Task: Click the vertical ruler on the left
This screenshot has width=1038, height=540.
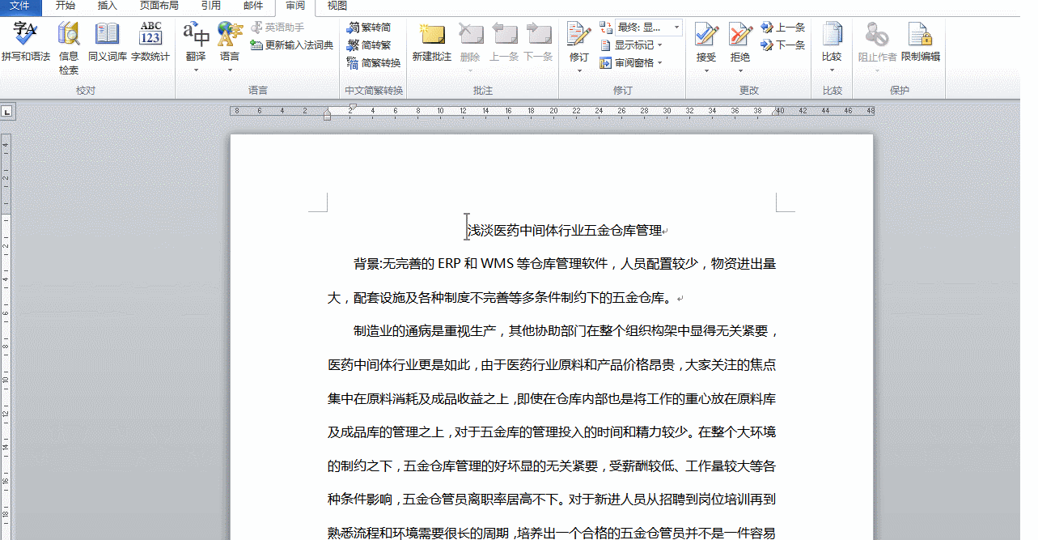Action: click(x=6, y=336)
